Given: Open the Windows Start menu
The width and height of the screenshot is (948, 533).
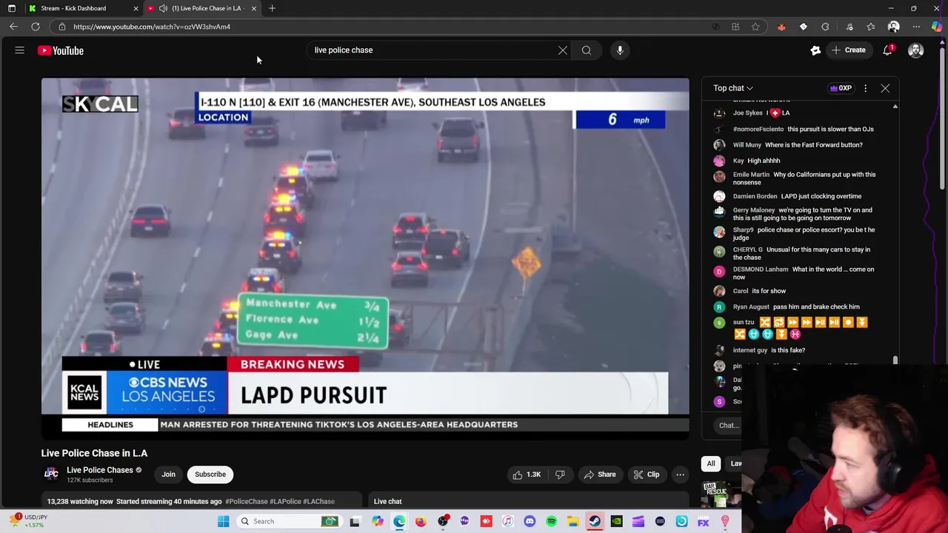Looking at the screenshot, I should [223, 521].
